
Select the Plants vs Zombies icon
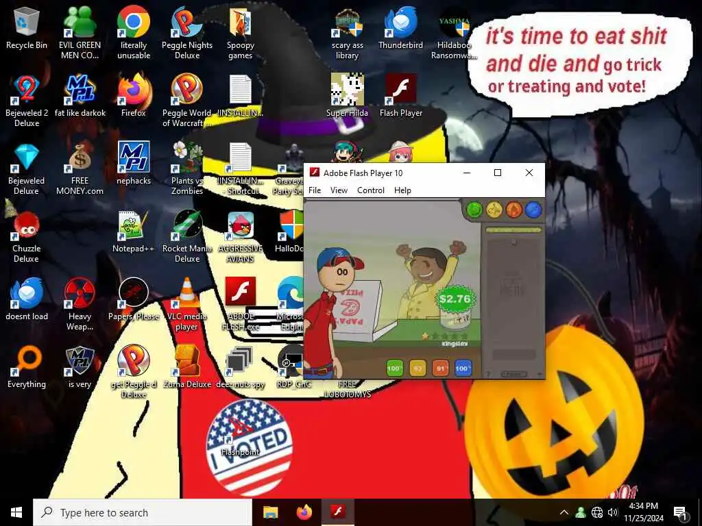187,168
